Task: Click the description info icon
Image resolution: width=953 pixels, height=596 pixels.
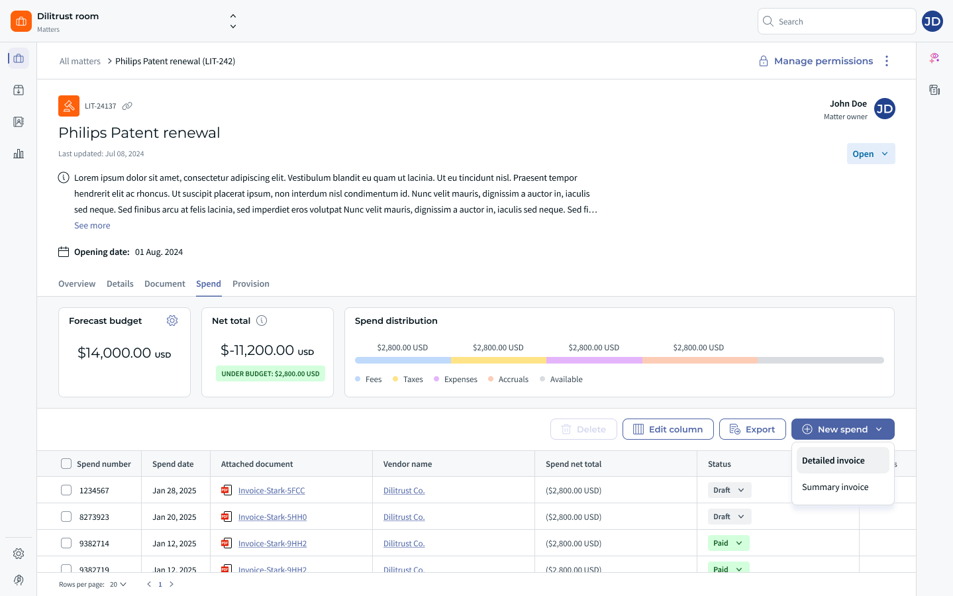Action: click(x=64, y=177)
